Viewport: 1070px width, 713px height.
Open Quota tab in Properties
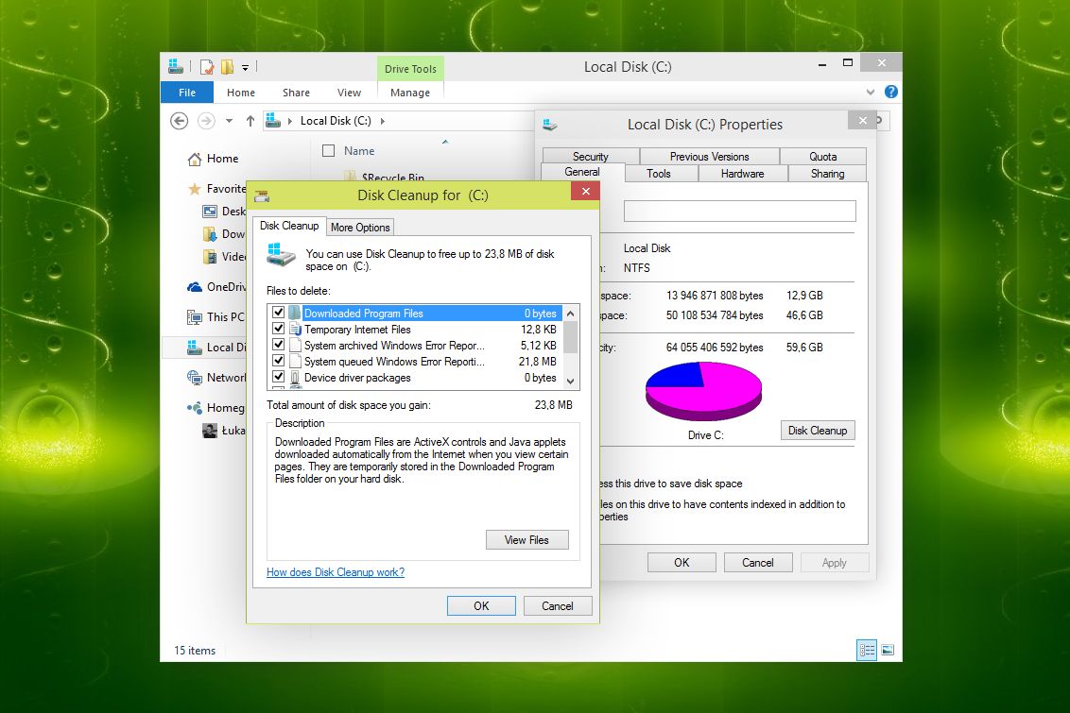click(823, 156)
